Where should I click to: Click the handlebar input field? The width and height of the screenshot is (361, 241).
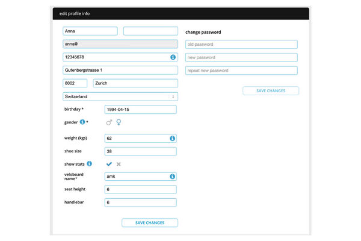tap(140, 202)
